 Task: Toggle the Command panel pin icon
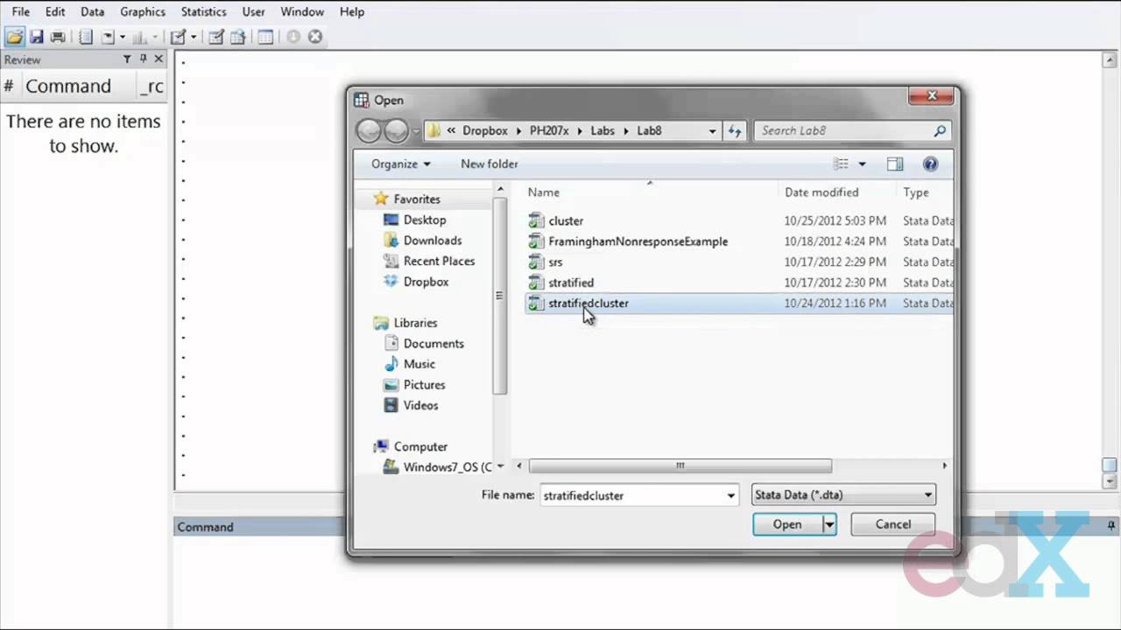point(1111,526)
